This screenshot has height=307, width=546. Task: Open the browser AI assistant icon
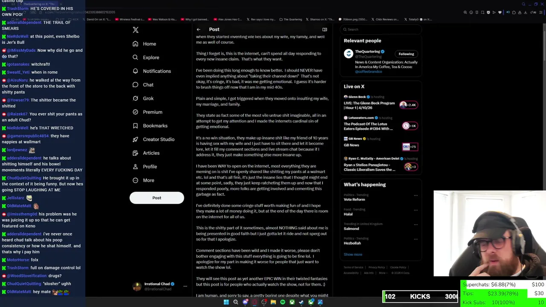click(x=533, y=12)
